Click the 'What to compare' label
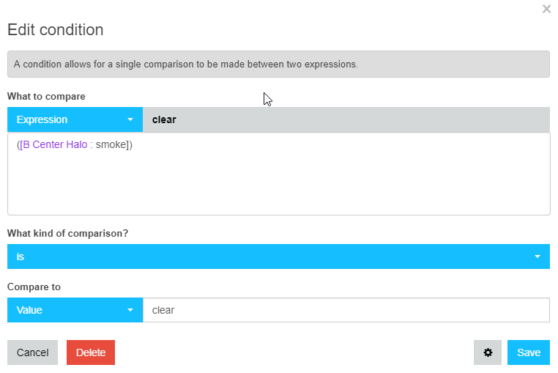 coord(46,97)
